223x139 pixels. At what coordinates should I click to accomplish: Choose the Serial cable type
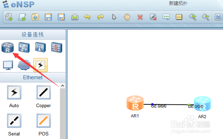pyautogui.click(x=14, y=121)
